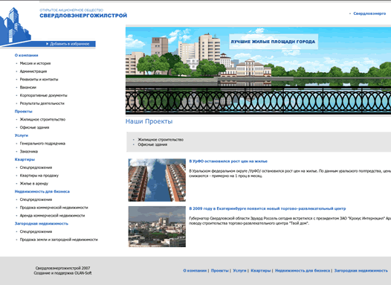This screenshot has width=391, height=285.
Task: Click footer Квартиры link
Action: point(260,271)
